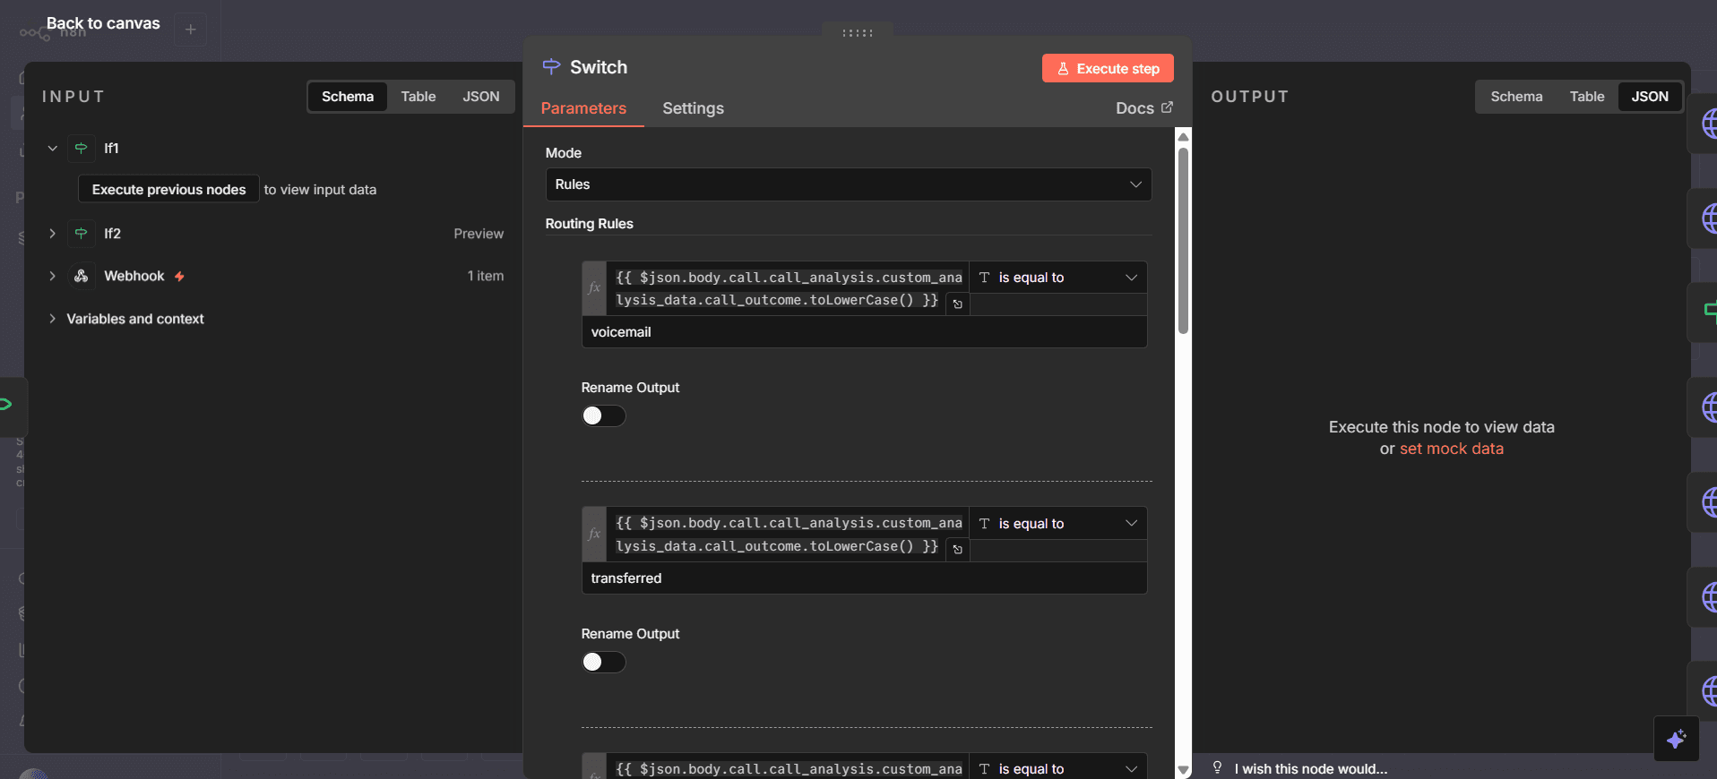Screen dimensions: 1717x779
Task: Collapse the If1 input node
Action: 52,148
